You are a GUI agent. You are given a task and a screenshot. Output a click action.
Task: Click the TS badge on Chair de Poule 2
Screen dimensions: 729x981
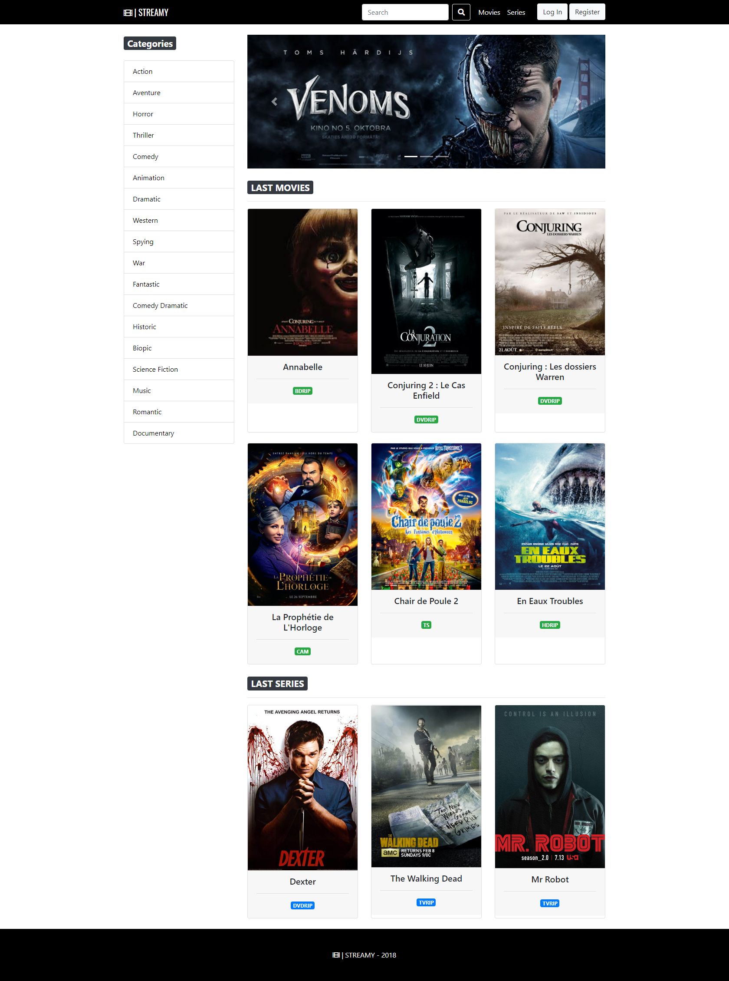click(426, 625)
